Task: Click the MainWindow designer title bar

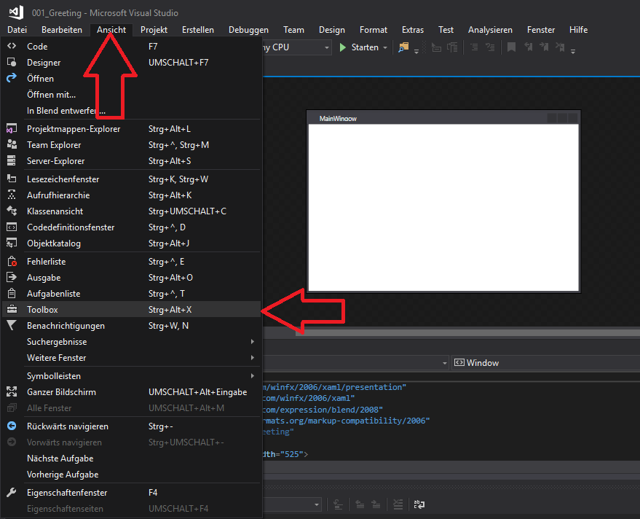Action: pos(443,119)
